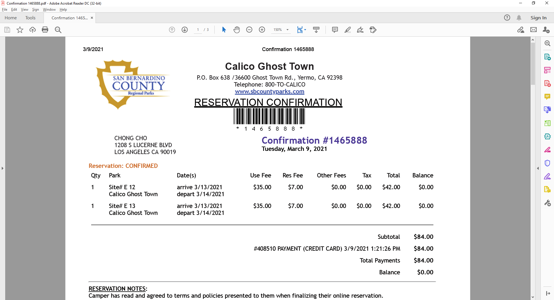This screenshot has width=554, height=300.
Task: Go to next page arrow
Action: pos(185,30)
